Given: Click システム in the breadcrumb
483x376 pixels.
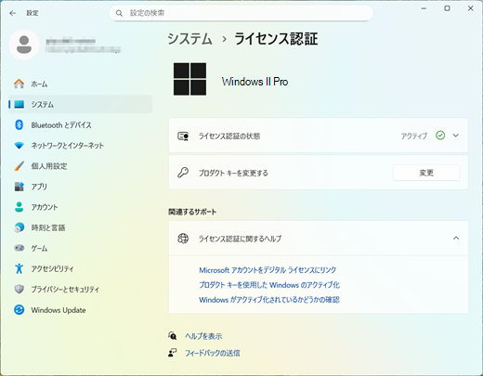Looking at the screenshot, I should pos(189,39).
